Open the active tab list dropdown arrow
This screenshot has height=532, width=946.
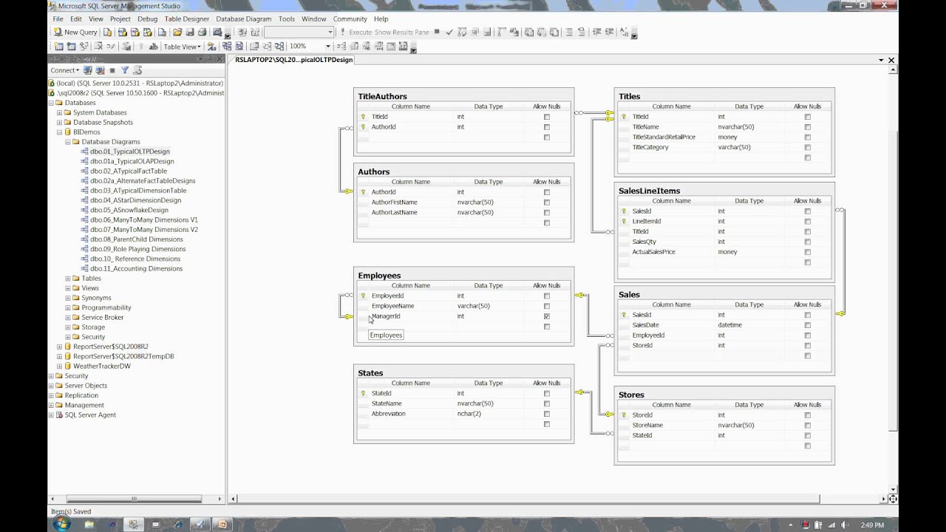tap(881, 60)
